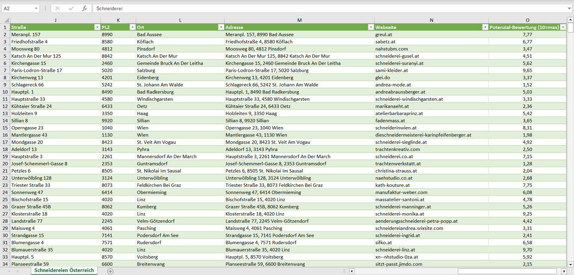Select row 15 header
Viewport: 574px width, 275px height.
click(5, 128)
